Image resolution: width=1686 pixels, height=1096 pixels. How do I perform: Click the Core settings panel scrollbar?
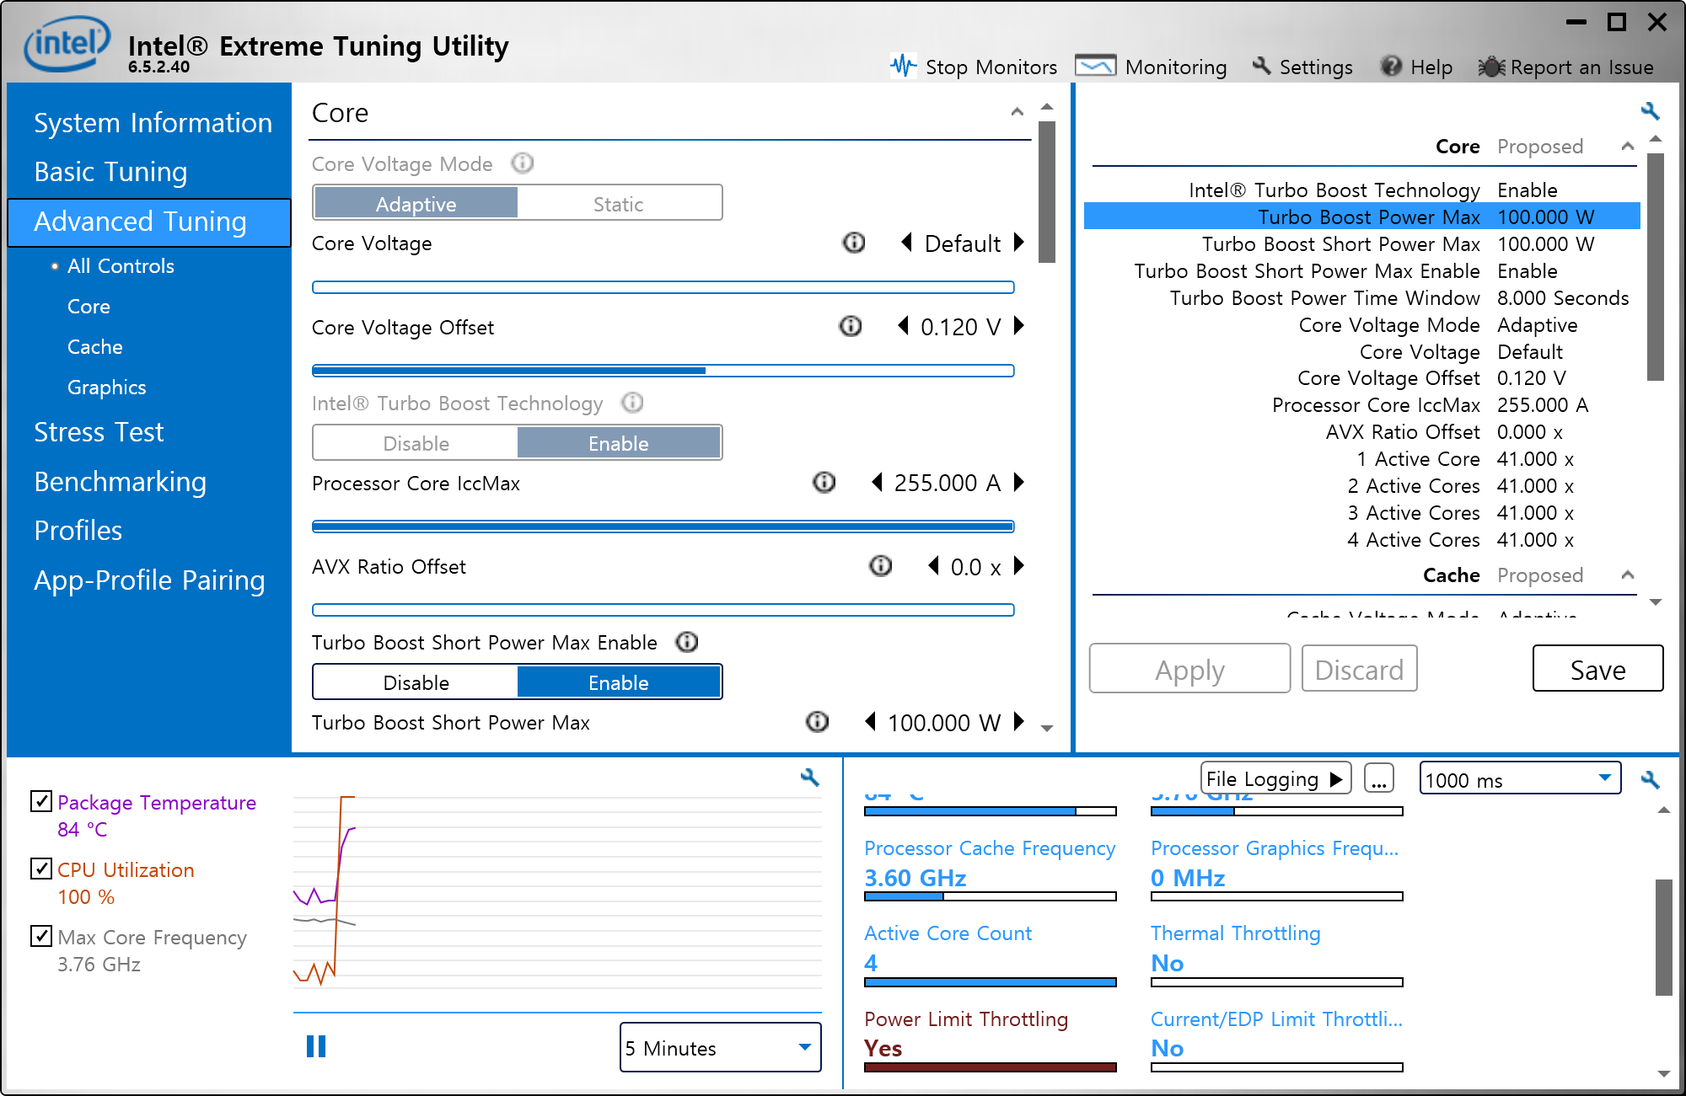point(1047,192)
